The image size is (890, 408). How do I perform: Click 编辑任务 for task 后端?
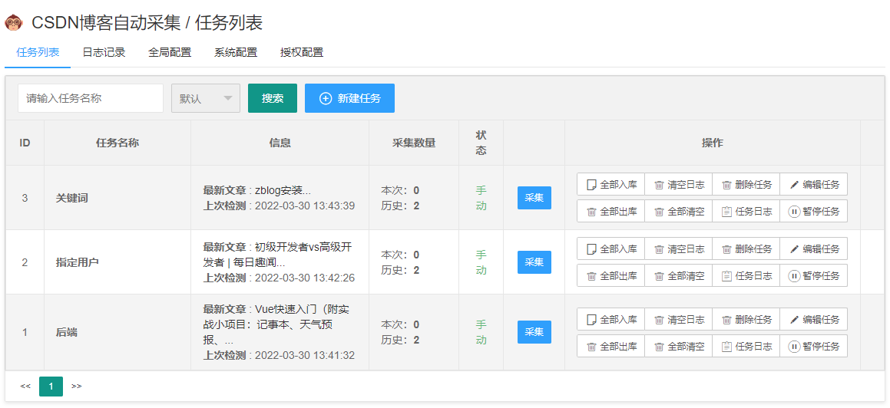pos(813,319)
